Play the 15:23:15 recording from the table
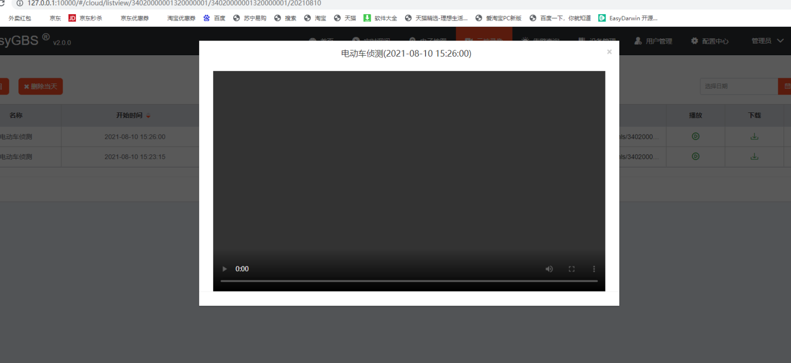The height and width of the screenshot is (363, 791). pos(696,157)
